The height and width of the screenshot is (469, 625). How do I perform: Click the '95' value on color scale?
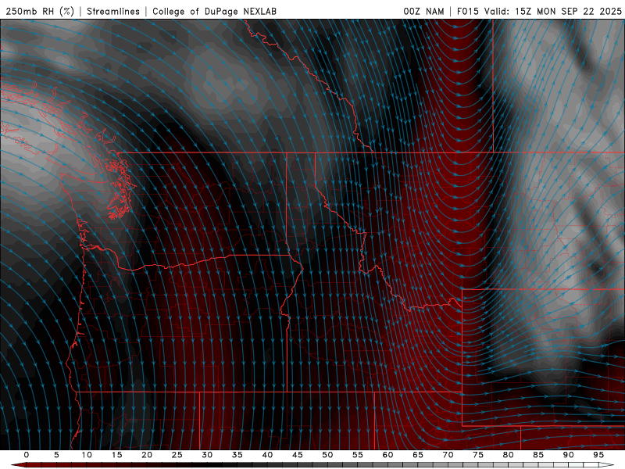coord(598,455)
